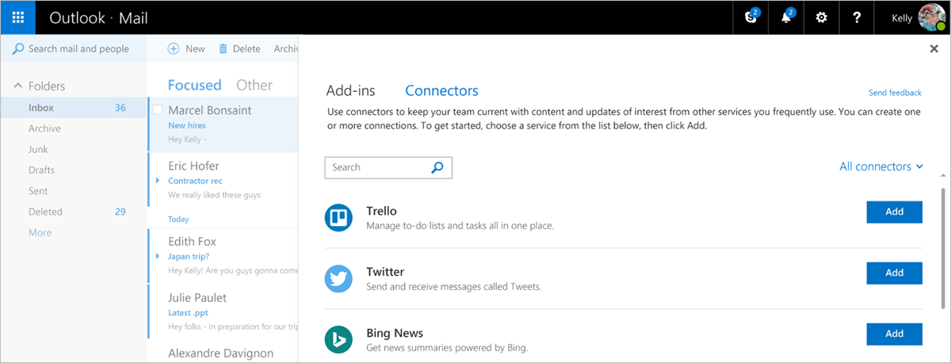
Task: Open Skype notifications icon
Action: click(x=752, y=17)
